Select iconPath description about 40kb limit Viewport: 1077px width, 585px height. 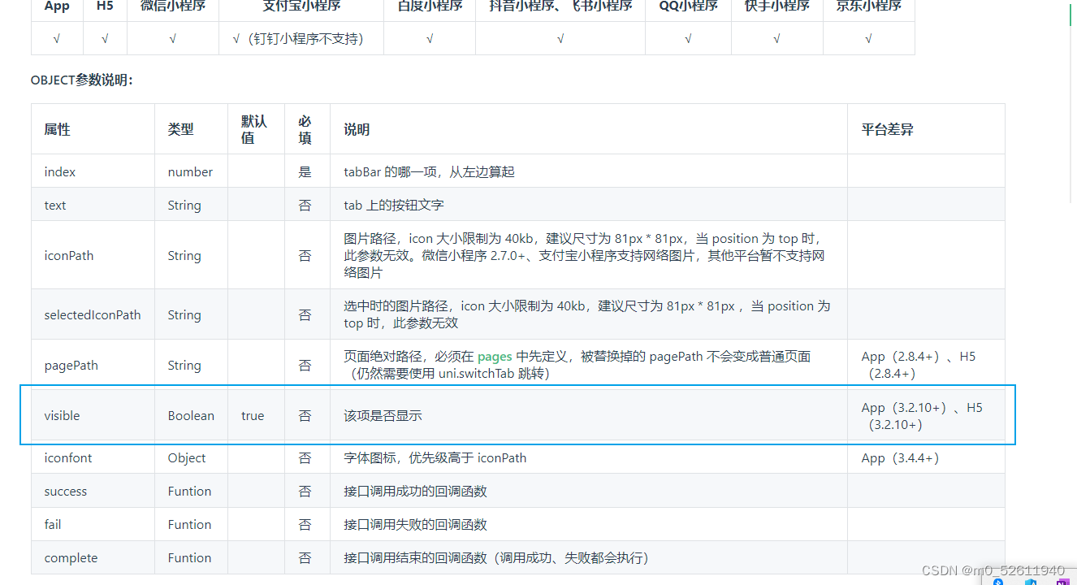coord(585,255)
